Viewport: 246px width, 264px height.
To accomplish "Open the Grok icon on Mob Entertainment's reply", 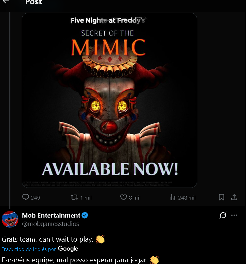I will (223, 215).
